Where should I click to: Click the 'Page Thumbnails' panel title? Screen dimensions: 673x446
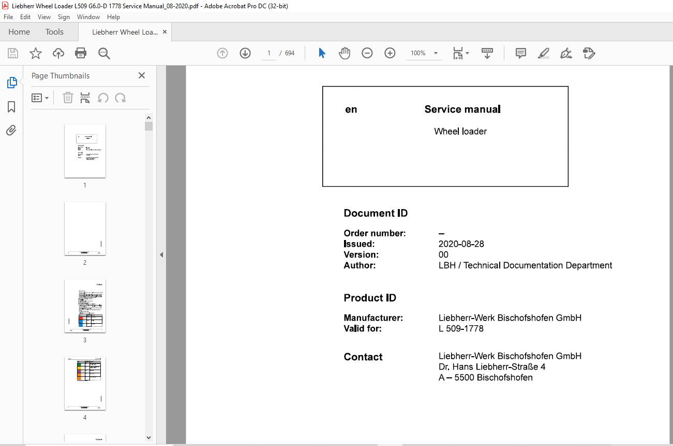(61, 75)
